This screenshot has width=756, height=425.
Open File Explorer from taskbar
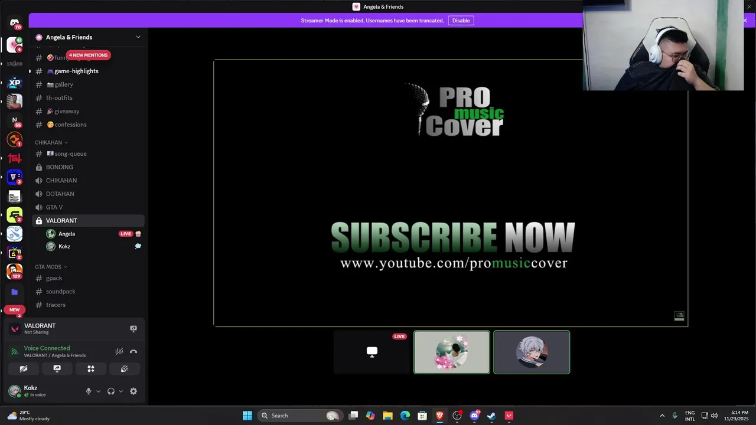tap(387, 416)
